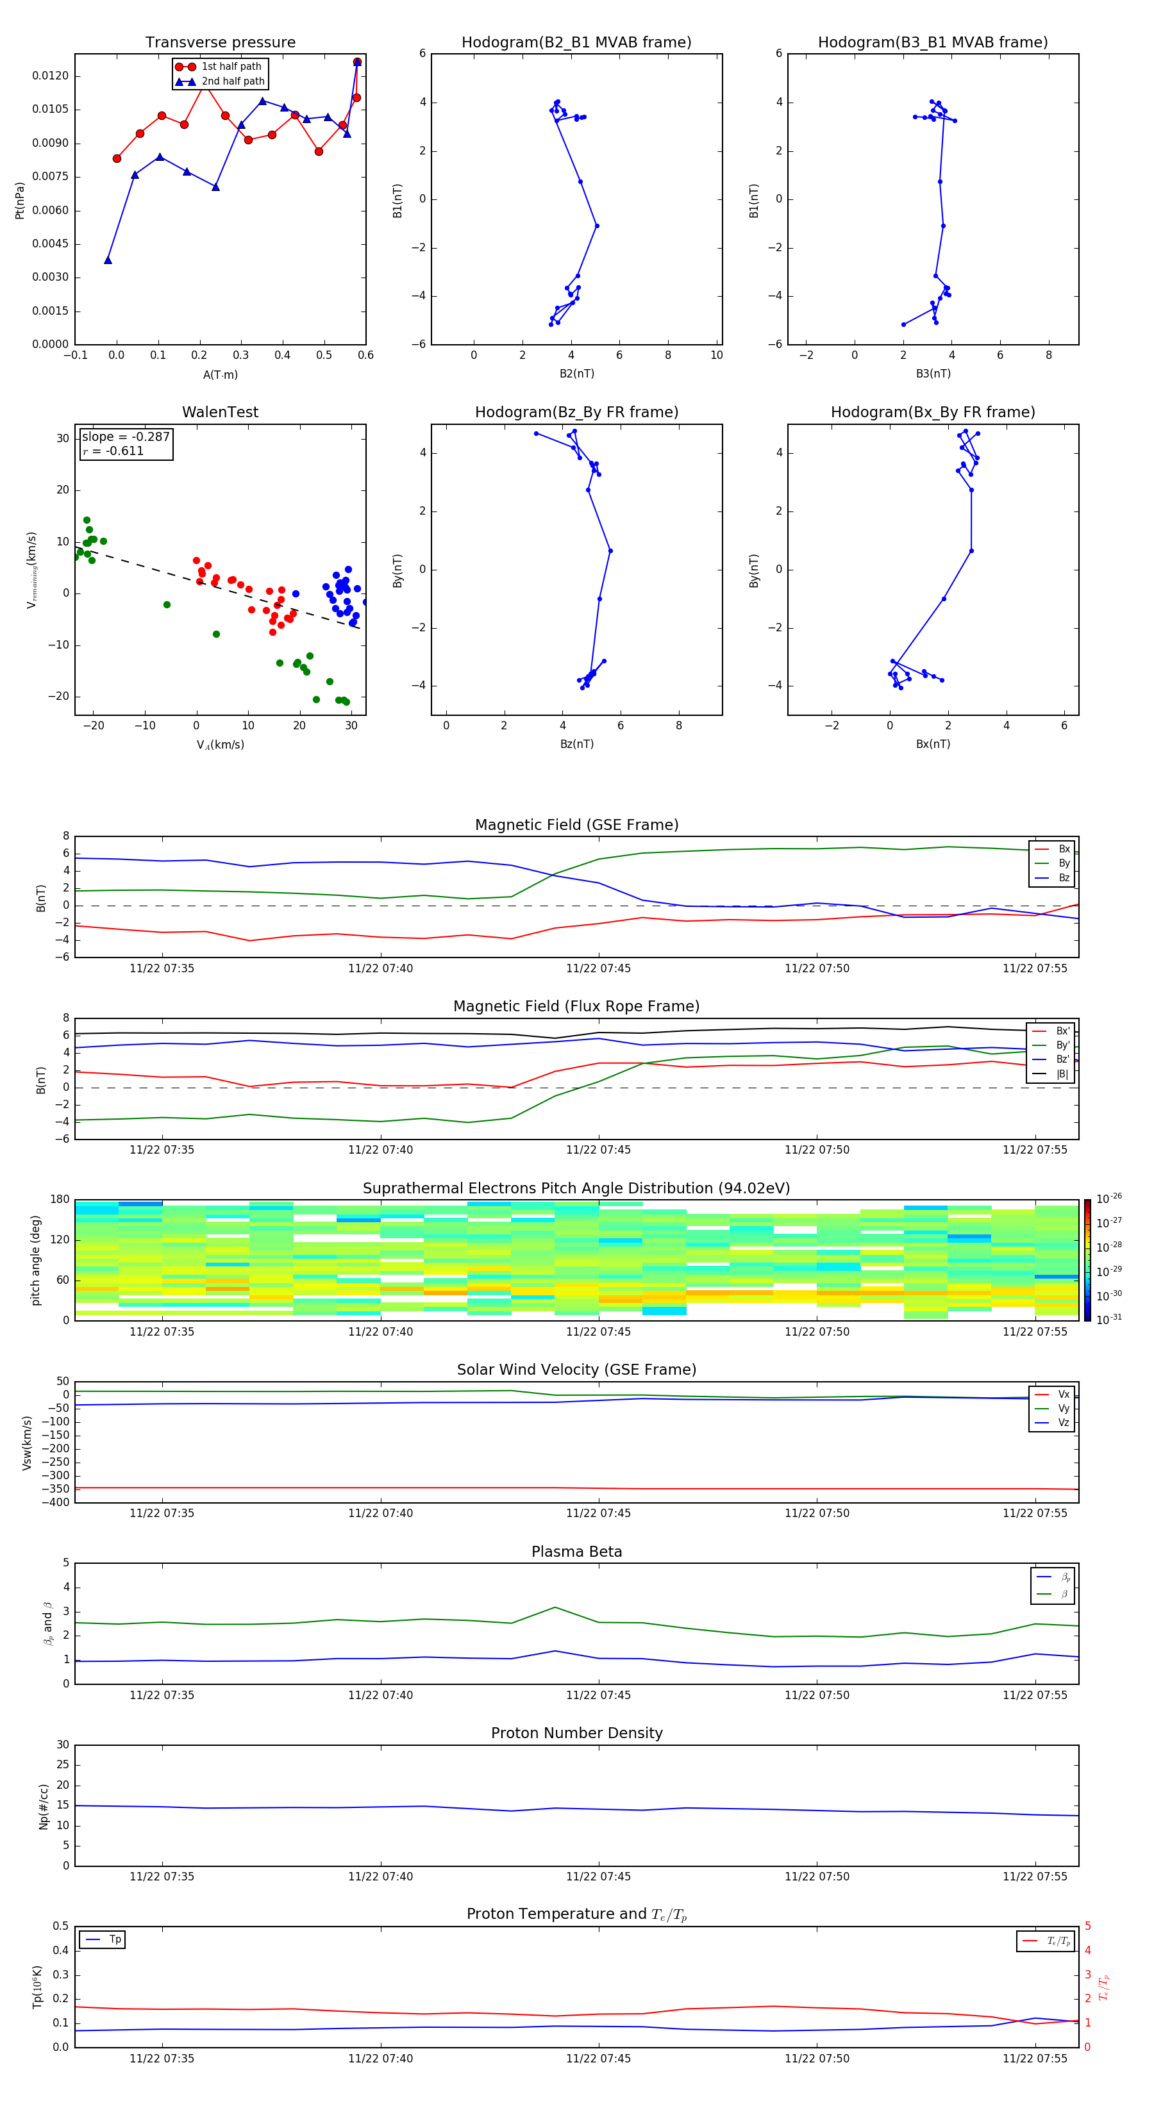Click the "Transverse pressure" plot title

[x=220, y=43]
